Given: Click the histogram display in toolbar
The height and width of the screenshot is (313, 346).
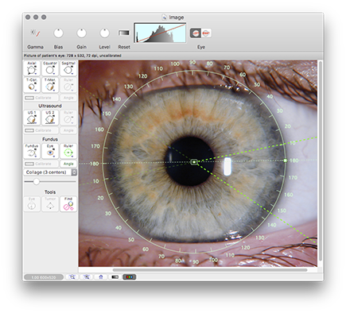Looking at the screenshot, I should [x=160, y=33].
